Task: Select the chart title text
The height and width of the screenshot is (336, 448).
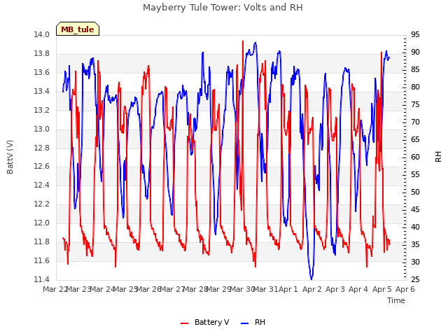Action: point(223,8)
